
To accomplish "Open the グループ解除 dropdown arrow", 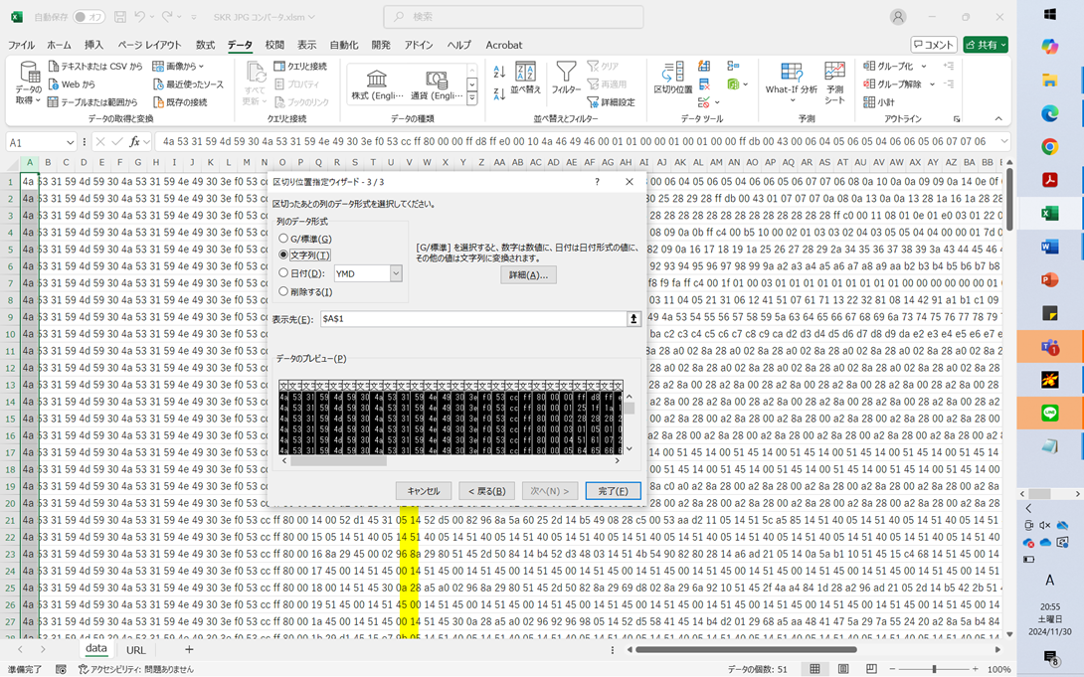I will tap(932, 85).
